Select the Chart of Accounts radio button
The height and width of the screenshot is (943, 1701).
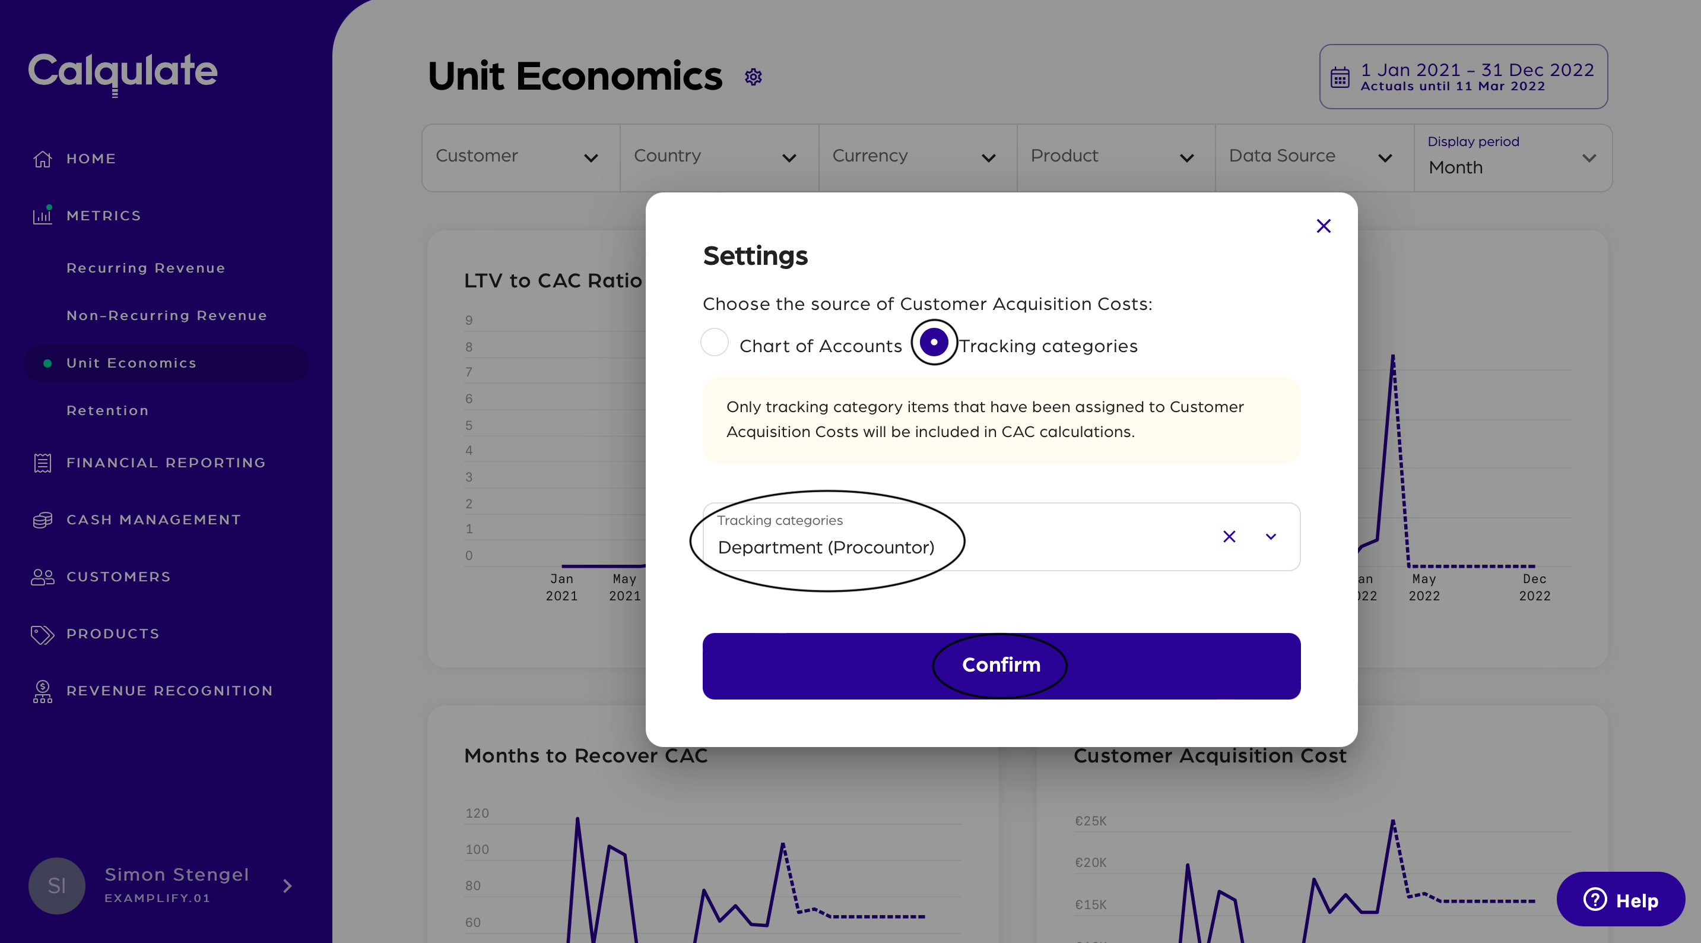[715, 342]
